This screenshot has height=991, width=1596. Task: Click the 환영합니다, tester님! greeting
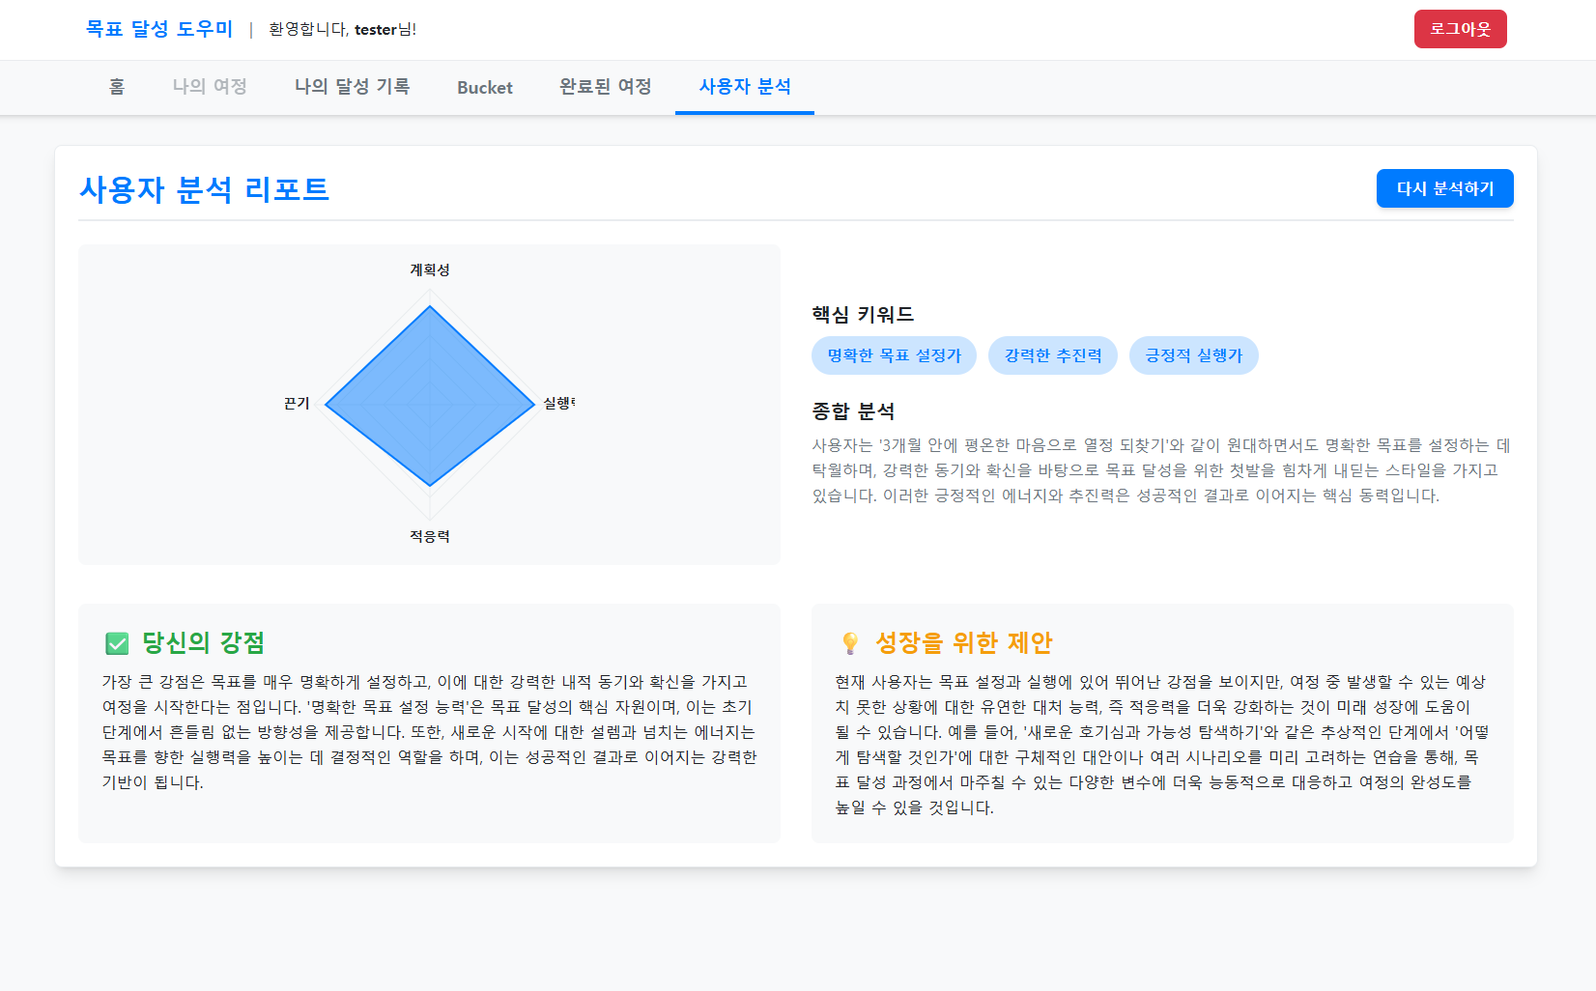click(x=342, y=29)
